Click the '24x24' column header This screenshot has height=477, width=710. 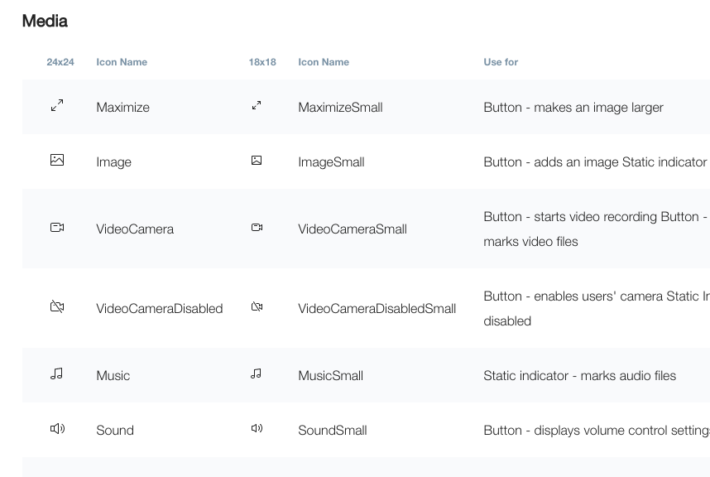pyautogui.click(x=60, y=62)
